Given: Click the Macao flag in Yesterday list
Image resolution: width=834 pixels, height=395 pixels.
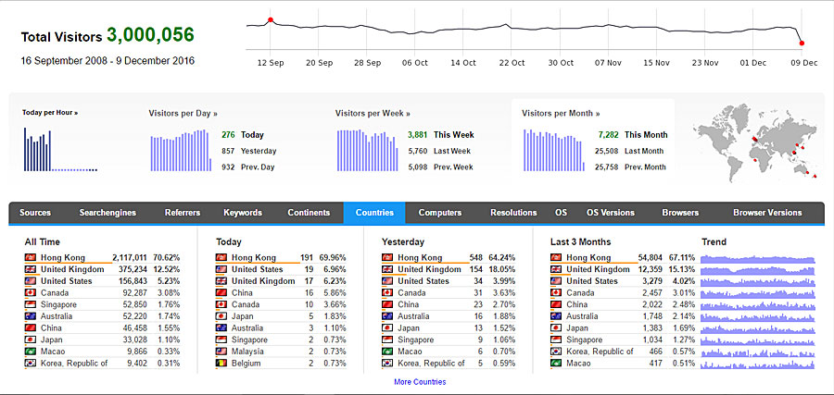Looking at the screenshot, I should 387,352.
